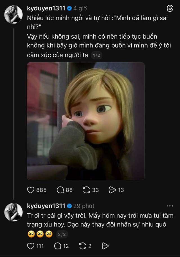The height and width of the screenshot is (257, 180).
Task: Open the profile avatar on the first post
Action: 13,14
